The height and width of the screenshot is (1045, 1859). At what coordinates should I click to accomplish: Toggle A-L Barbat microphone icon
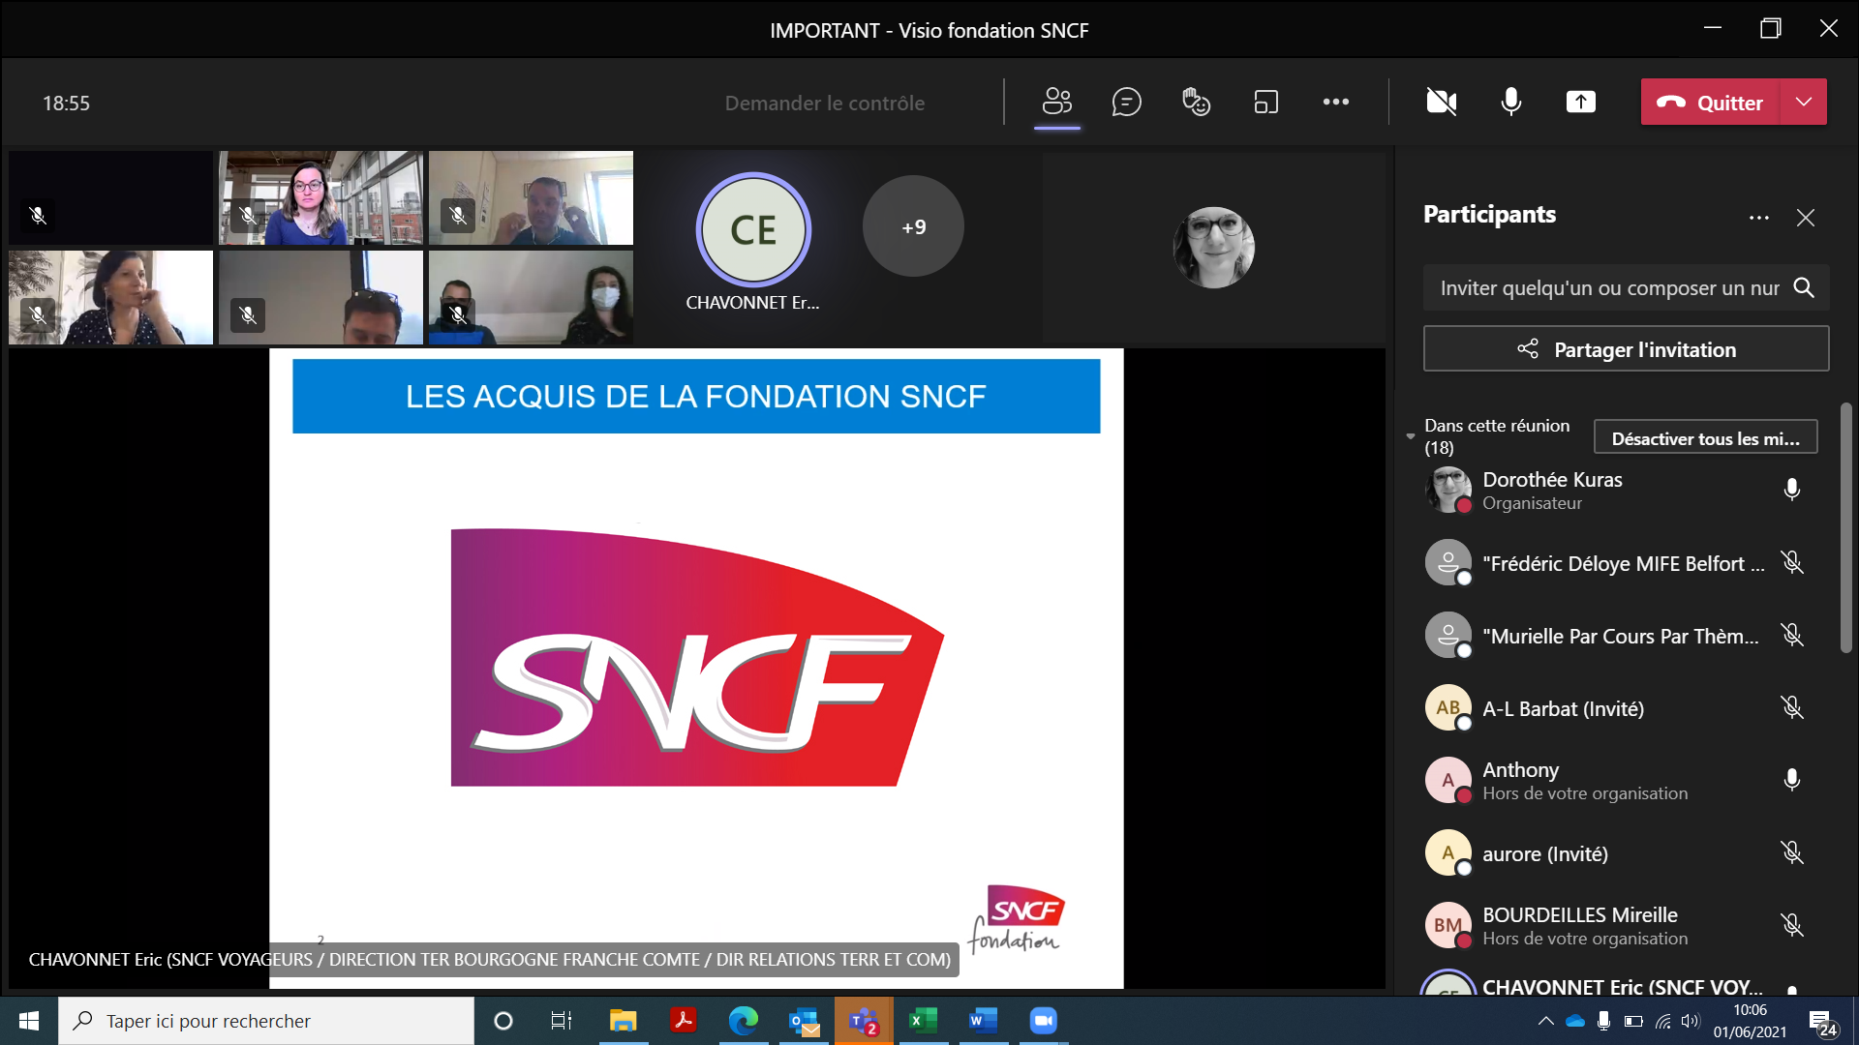pyautogui.click(x=1791, y=707)
